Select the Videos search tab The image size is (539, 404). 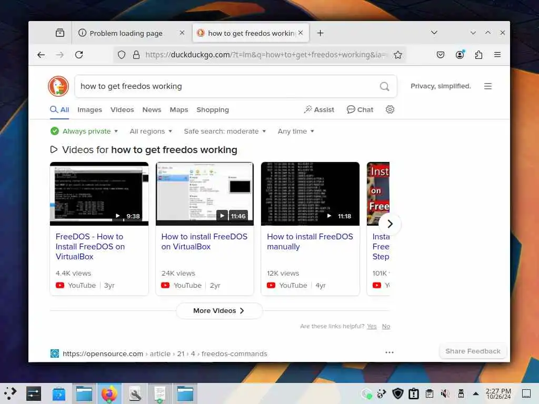[122, 109]
